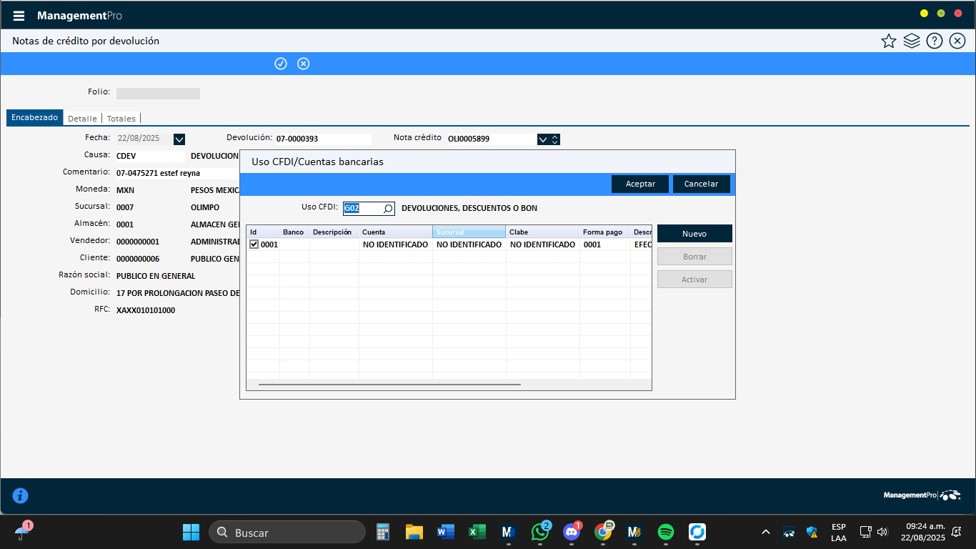Click the Comentario field
Viewport: 976px width, 549px height.
pos(177,173)
